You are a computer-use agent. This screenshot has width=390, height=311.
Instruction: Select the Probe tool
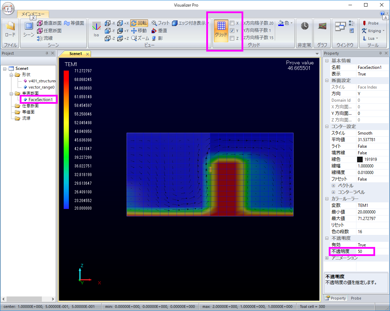pos(370,23)
